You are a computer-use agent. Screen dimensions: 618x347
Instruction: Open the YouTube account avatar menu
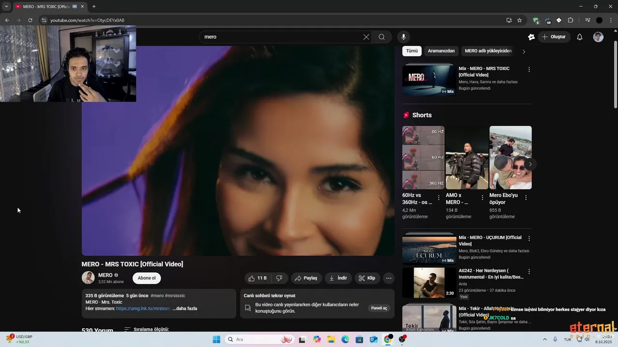tap(598, 37)
